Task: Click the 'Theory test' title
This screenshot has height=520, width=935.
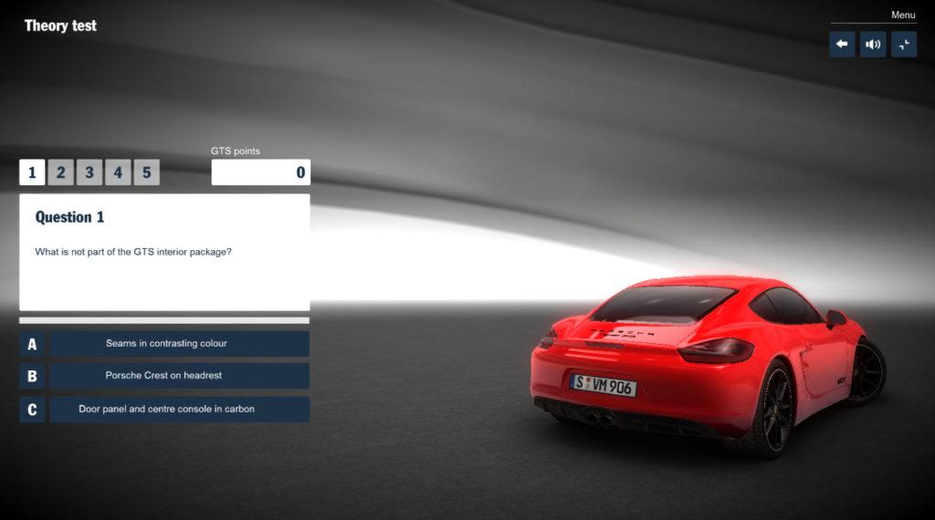Action: coord(60,26)
